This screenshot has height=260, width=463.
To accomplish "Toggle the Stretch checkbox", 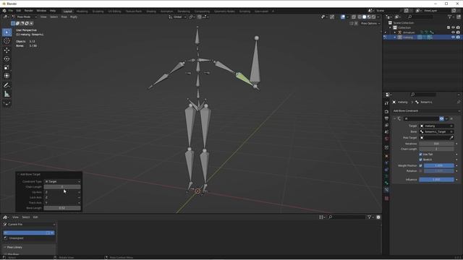I will 420,160.
